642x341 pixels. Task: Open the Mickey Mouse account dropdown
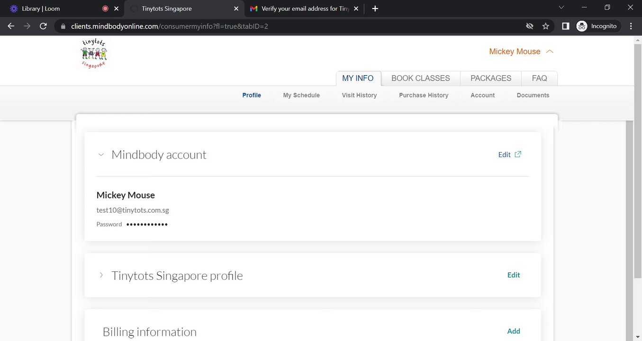coord(521,52)
